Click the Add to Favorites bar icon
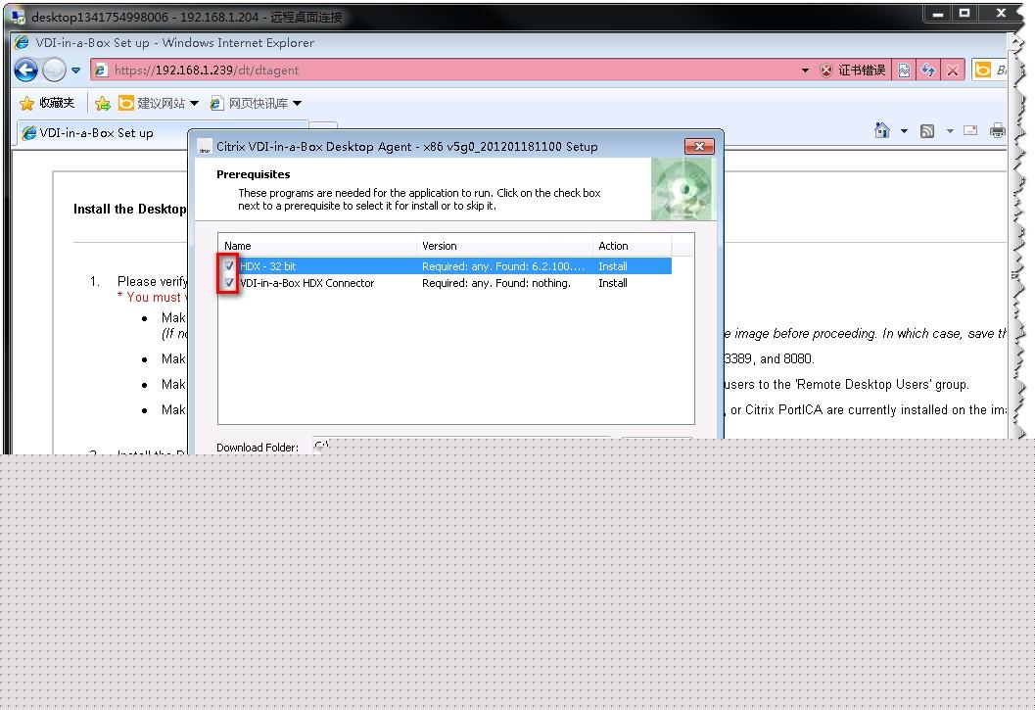The height and width of the screenshot is (710, 1035). [x=102, y=103]
